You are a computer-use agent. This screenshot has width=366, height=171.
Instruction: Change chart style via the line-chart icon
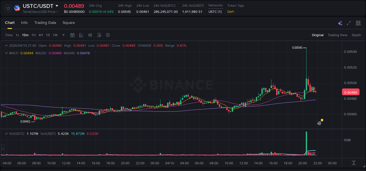tap(81, 35)
